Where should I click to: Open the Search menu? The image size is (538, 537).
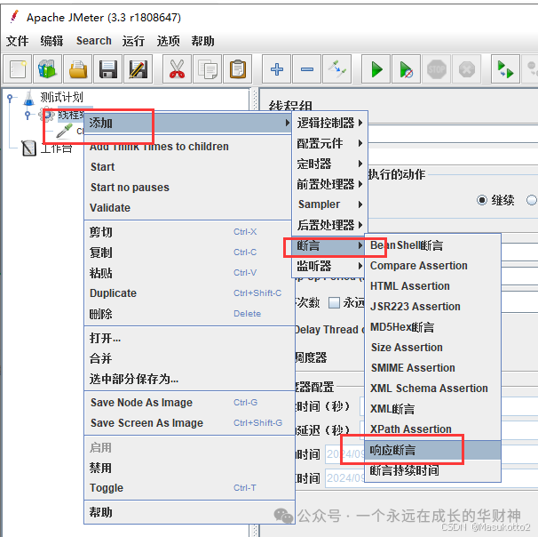tap(94, 41)
